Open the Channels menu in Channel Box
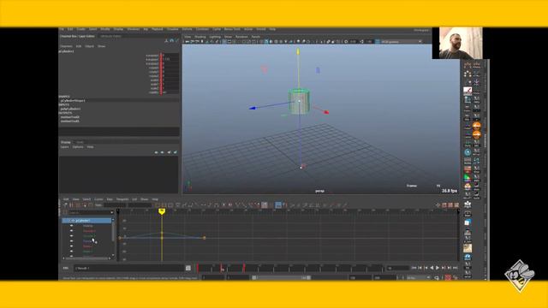548x308 pixels. pos(67,46)
